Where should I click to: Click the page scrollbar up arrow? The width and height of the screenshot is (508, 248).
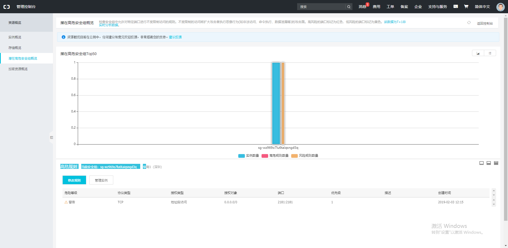pos(506,16)
